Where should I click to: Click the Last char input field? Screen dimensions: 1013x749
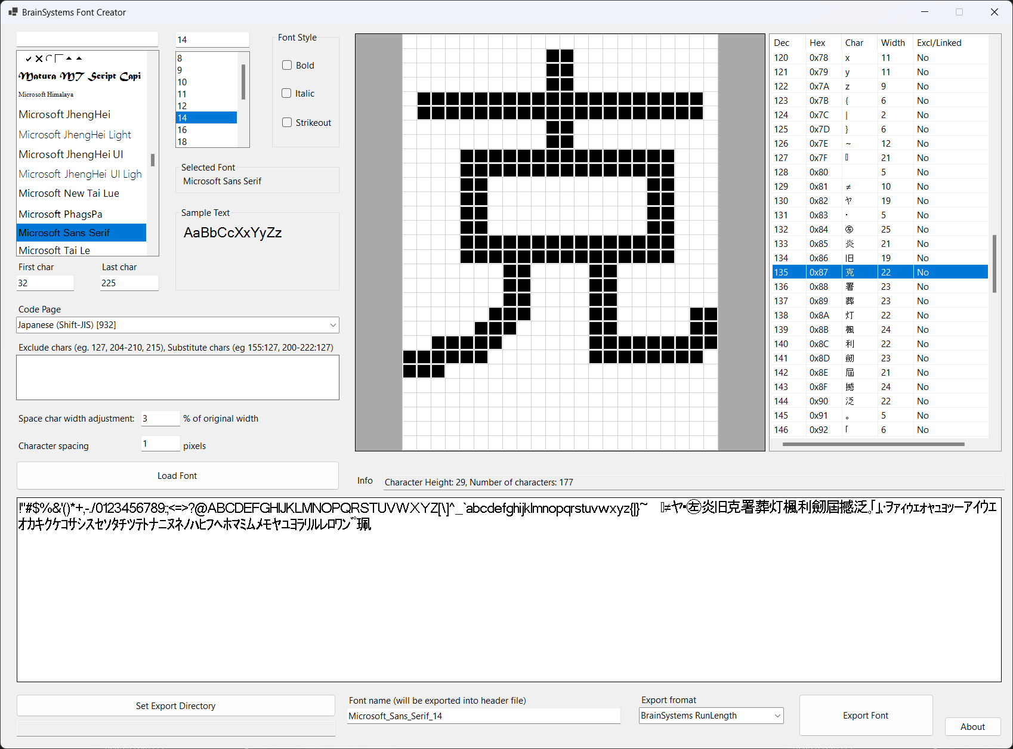(129, 283)
